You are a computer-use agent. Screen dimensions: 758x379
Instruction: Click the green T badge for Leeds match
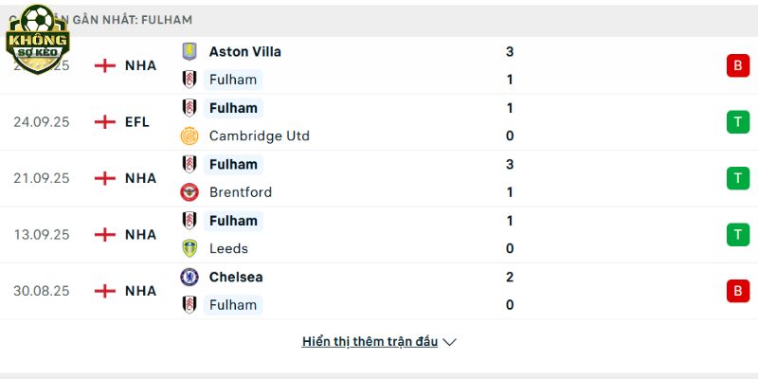tap(737, 234)
